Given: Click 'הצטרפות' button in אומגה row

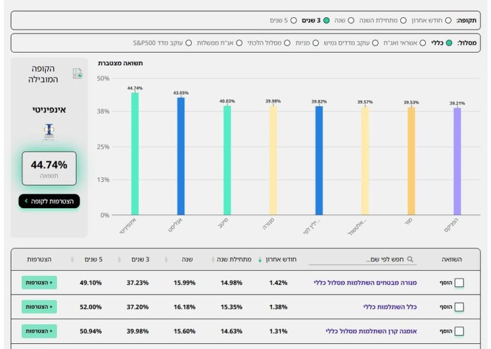Looking at the screenshot, I should 39,331.
